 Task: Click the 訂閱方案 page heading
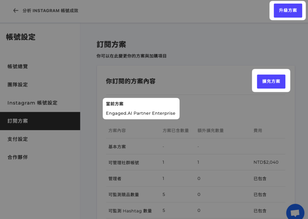111,44
